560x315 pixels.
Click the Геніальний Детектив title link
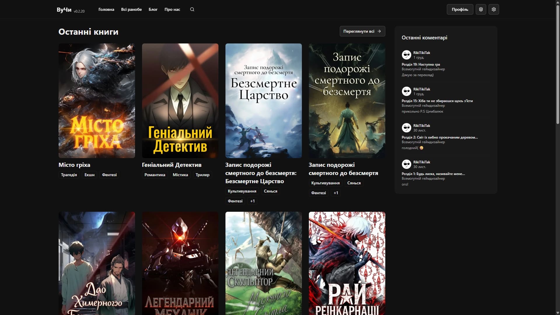[171, 165]
